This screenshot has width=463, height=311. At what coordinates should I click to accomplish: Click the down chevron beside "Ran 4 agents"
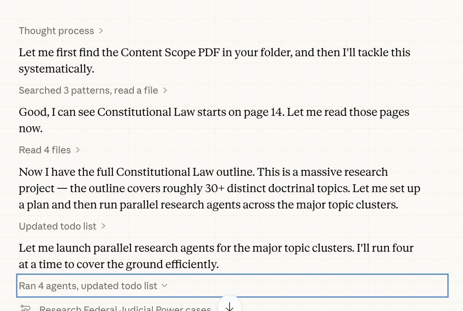(164, 286)
